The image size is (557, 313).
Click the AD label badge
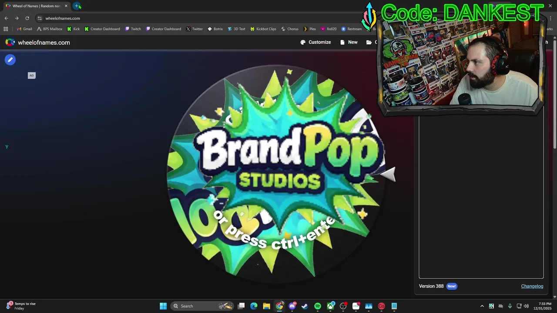click(x=31, y=76)
